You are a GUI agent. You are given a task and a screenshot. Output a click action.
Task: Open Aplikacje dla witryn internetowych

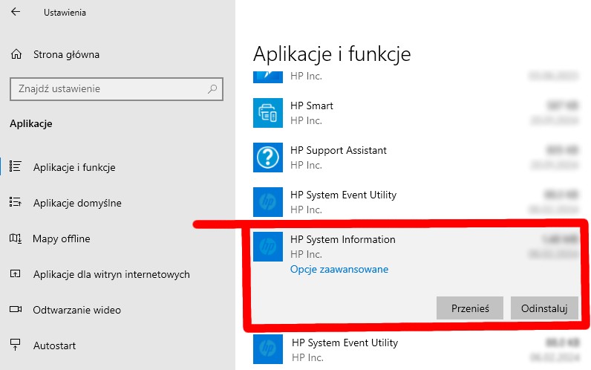111,274
